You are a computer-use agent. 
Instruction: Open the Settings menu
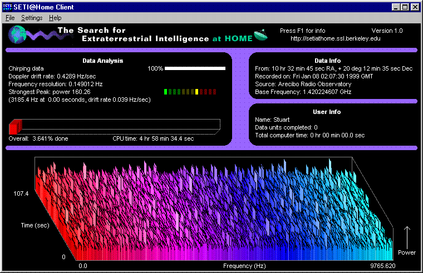coord(32,18)
